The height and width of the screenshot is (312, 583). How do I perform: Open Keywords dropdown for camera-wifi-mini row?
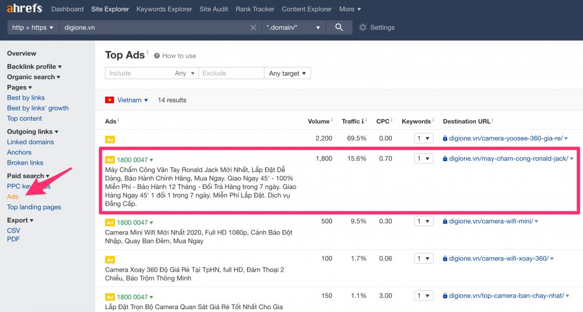point(424,221)
